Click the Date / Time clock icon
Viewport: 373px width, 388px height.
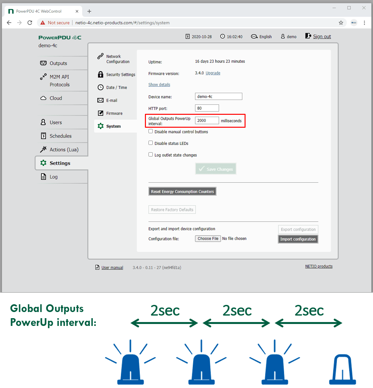point(101,87)
